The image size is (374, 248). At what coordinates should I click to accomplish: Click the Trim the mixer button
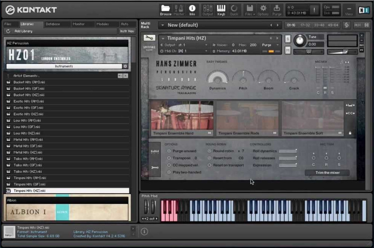point(327,173)
